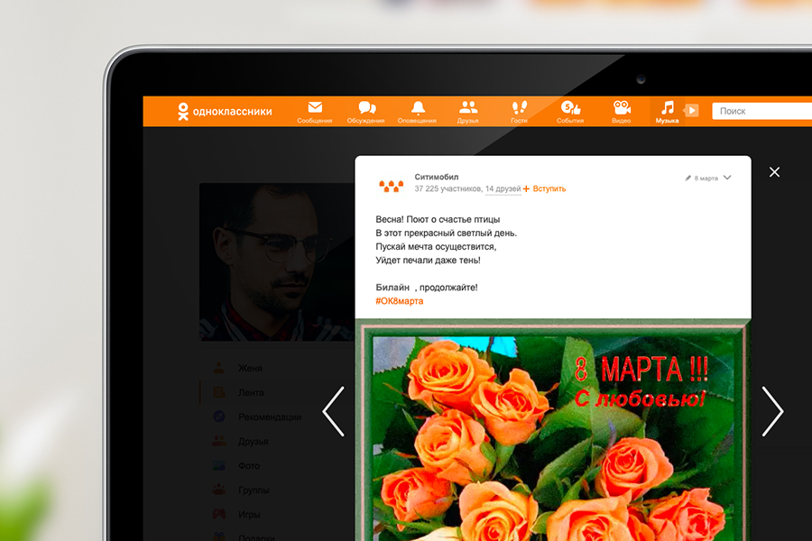
Task: Click the Друзья people icon in sidebar
Action: point(219,441)
